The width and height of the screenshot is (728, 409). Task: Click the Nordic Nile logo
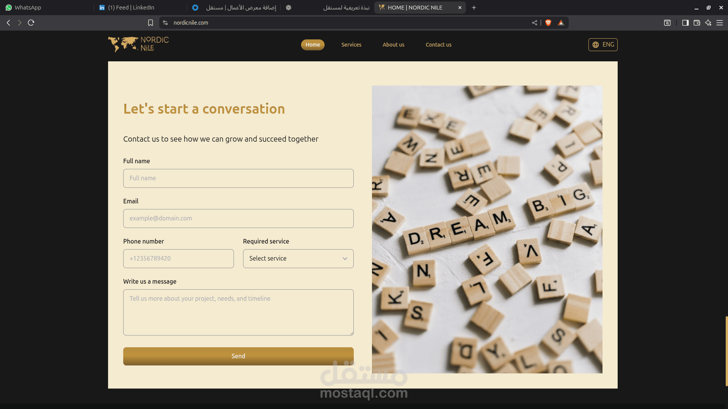click(x=138, y=44)
